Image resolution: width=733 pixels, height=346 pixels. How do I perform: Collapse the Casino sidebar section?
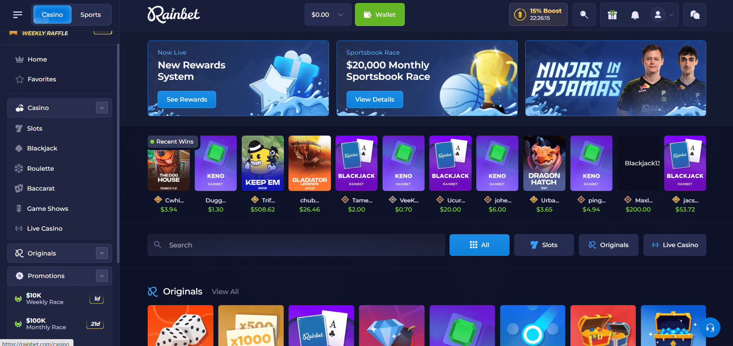pos(102,108)
